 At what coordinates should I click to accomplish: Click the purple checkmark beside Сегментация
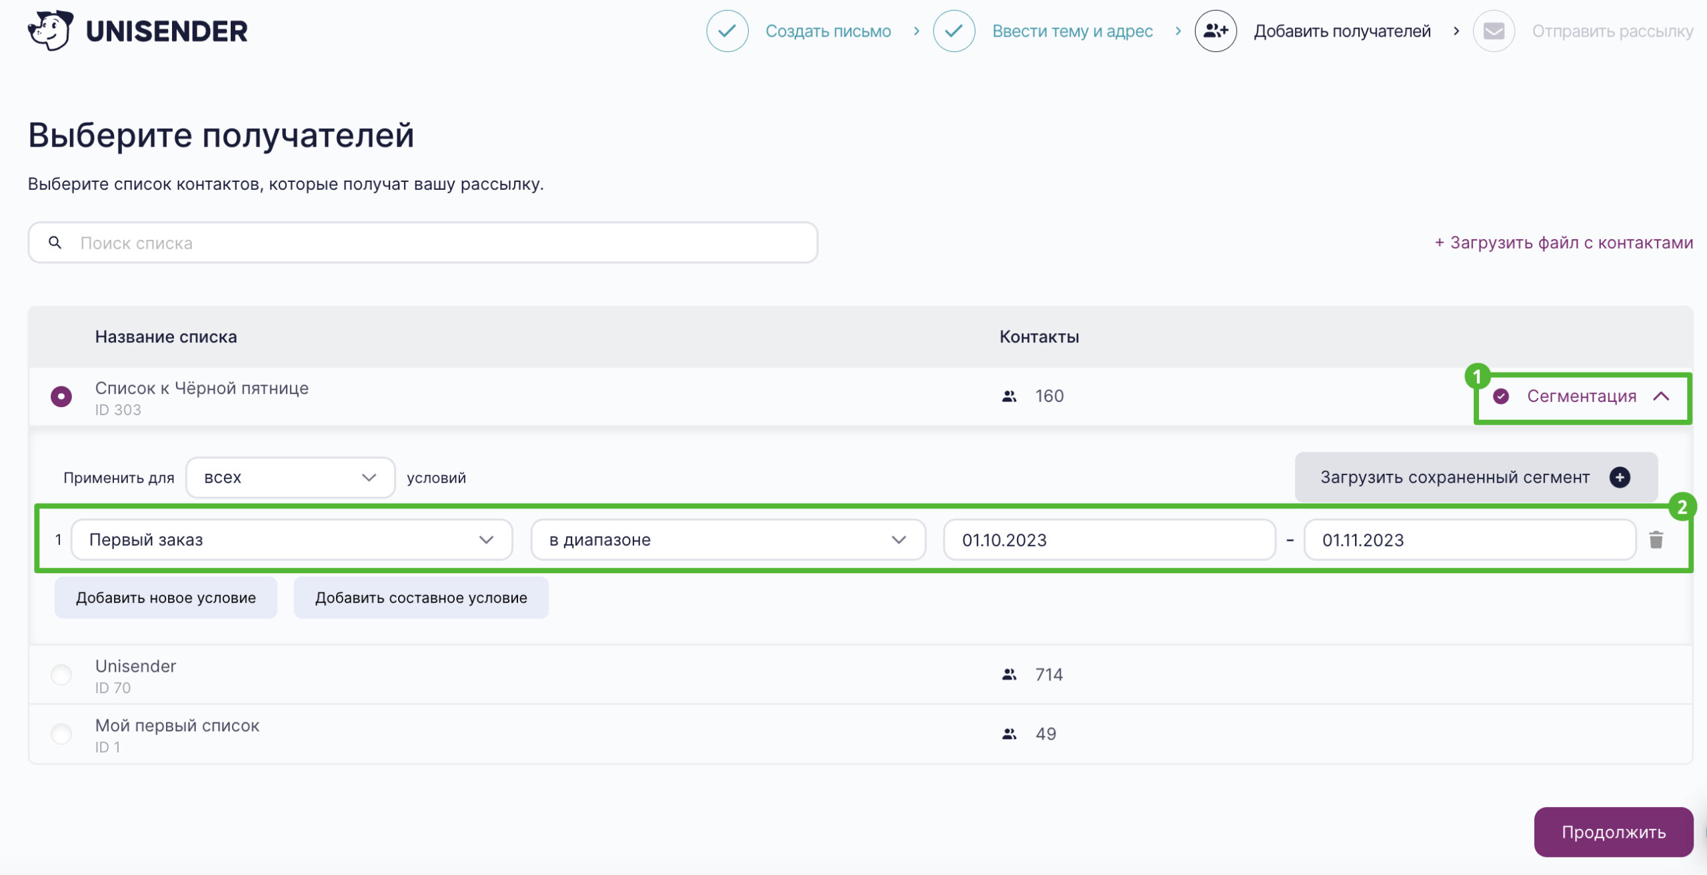click(x=1501, y=397)
